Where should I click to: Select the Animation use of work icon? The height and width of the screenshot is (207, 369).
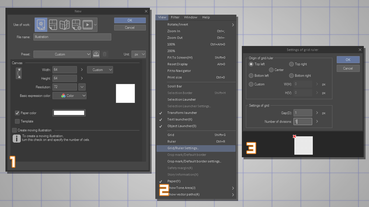(x=88, y=25)
